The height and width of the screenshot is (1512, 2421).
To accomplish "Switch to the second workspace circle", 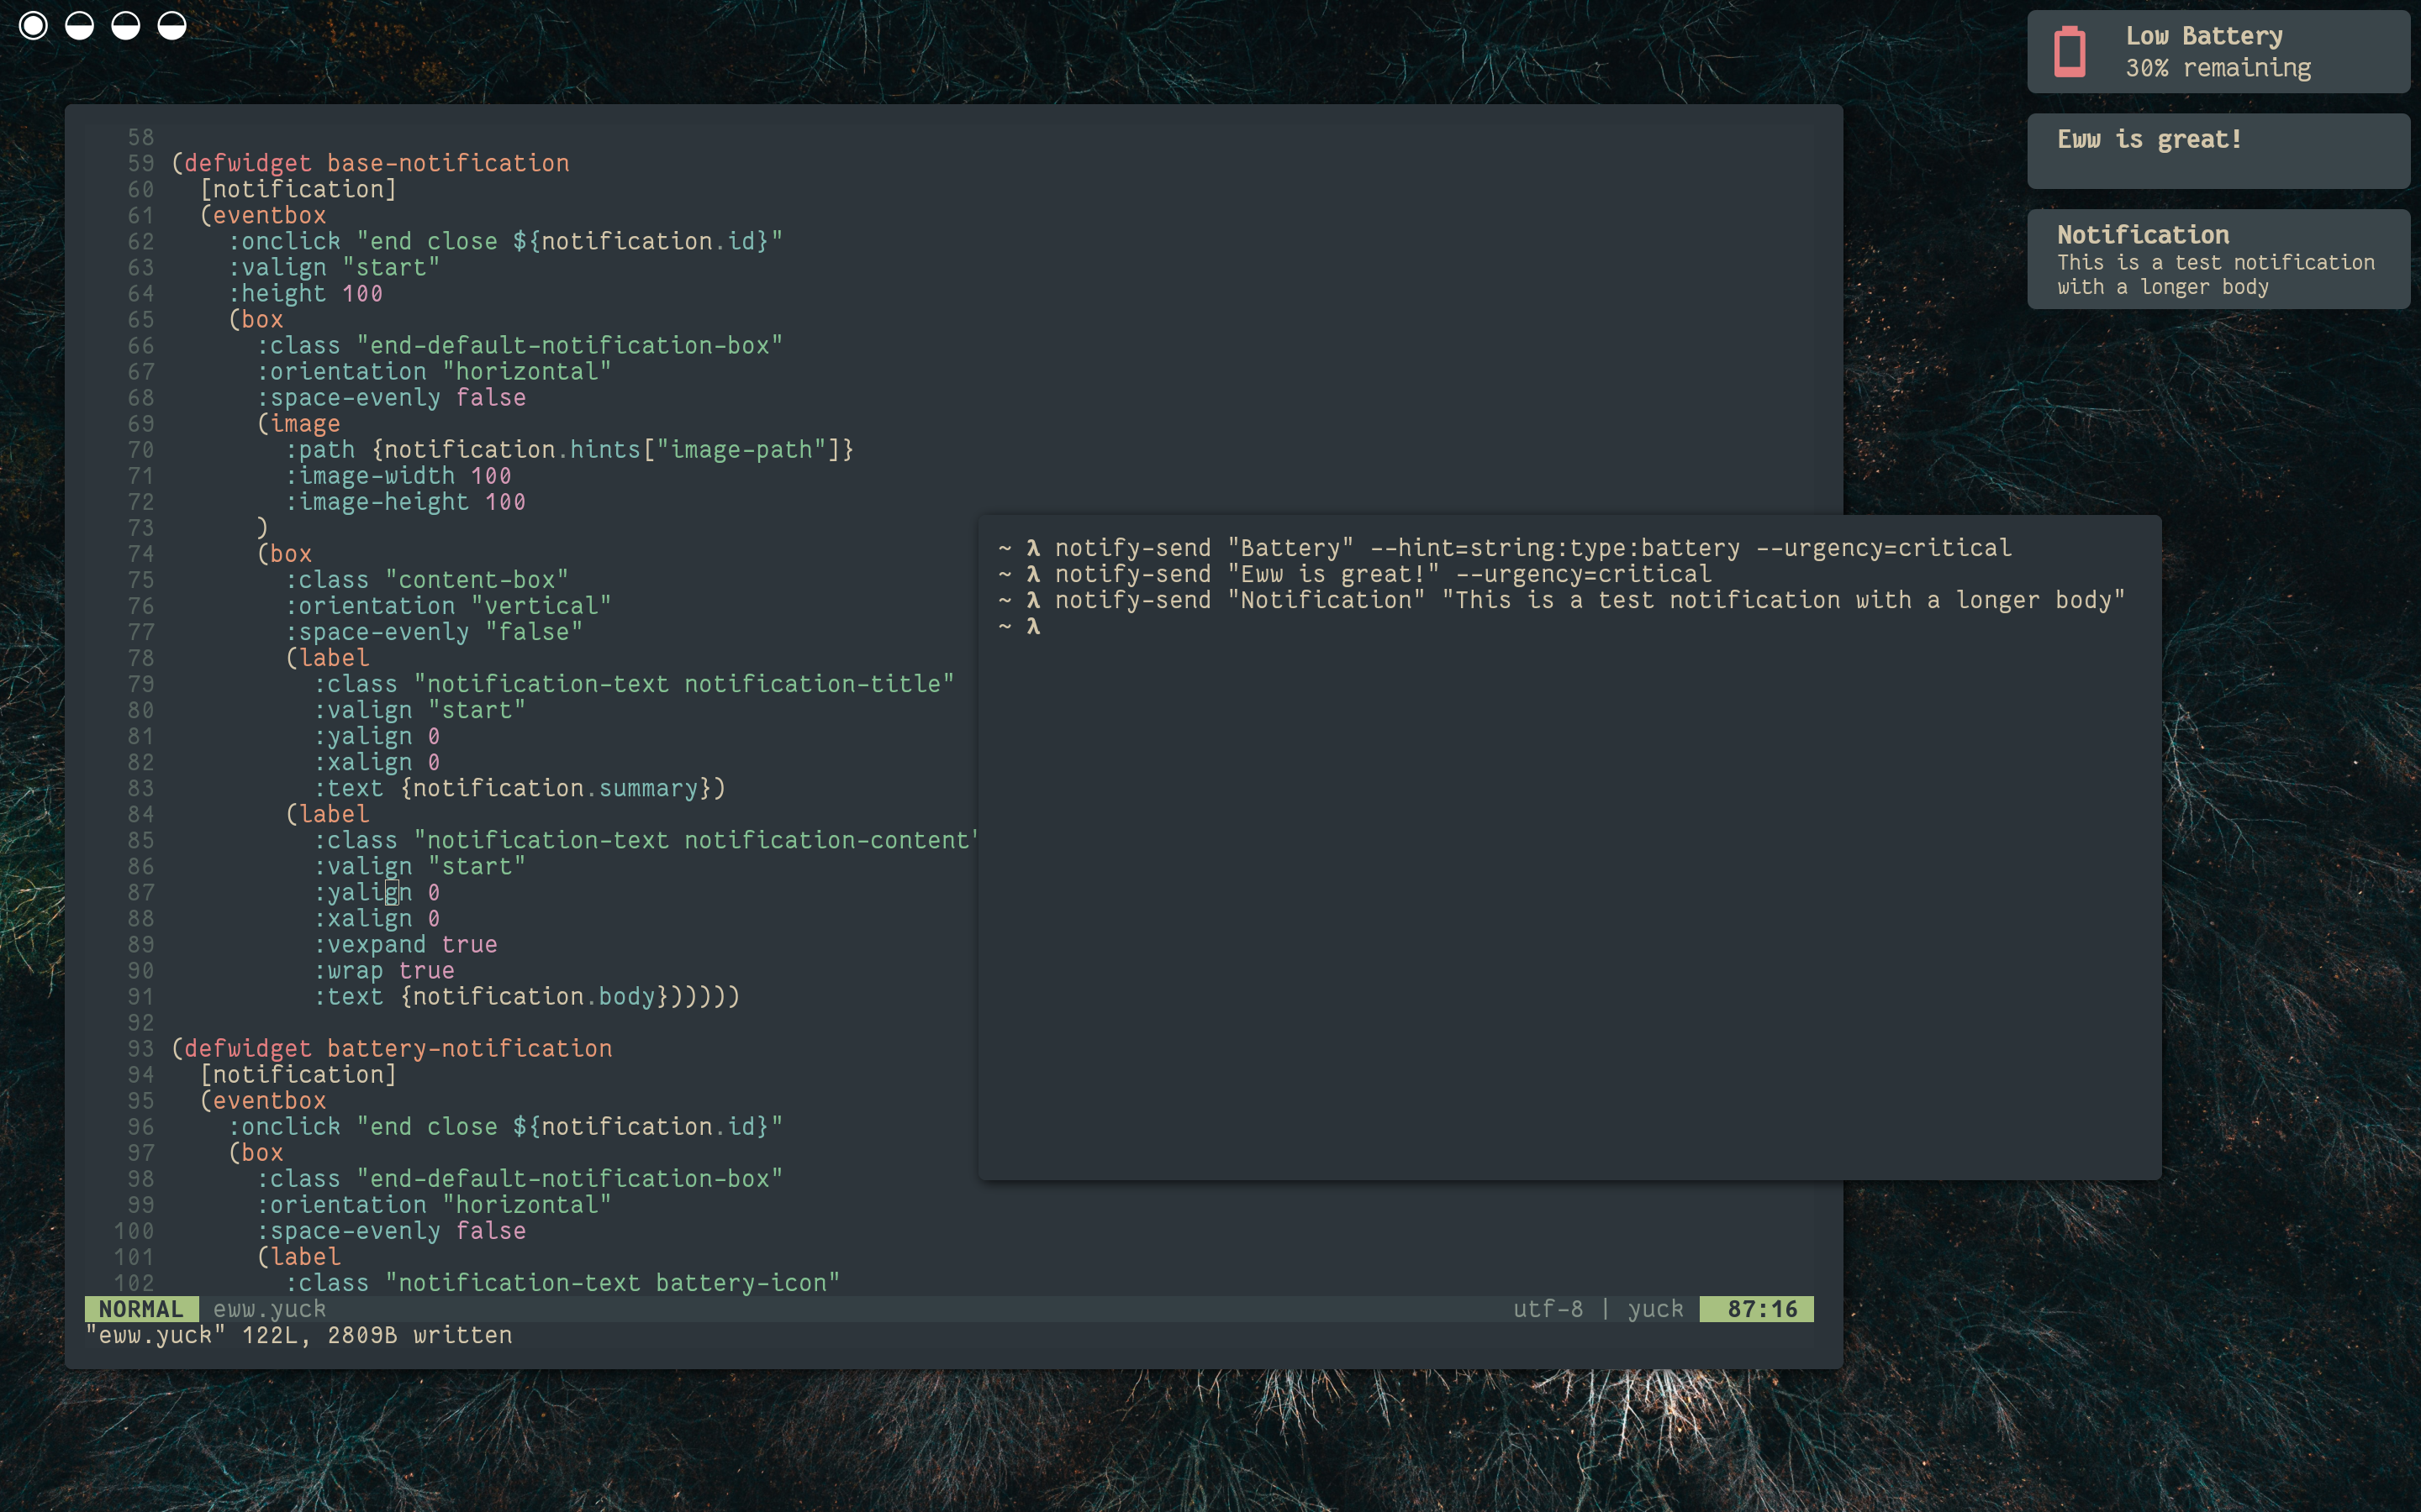I will 80,26.
